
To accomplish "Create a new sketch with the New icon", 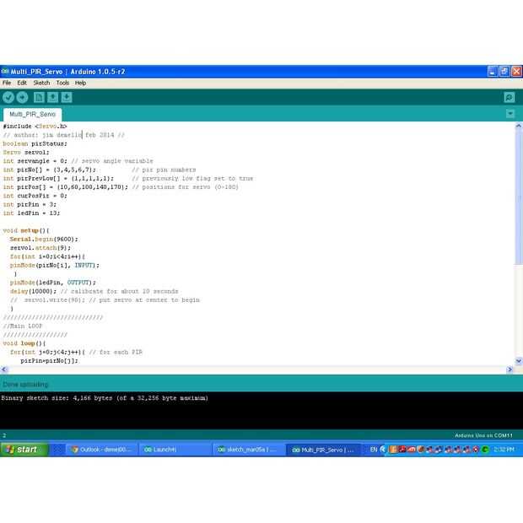I will tap(39, 97).
